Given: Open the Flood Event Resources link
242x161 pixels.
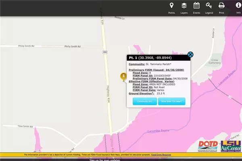Looking at the screenshot, I should click(161, 155).
